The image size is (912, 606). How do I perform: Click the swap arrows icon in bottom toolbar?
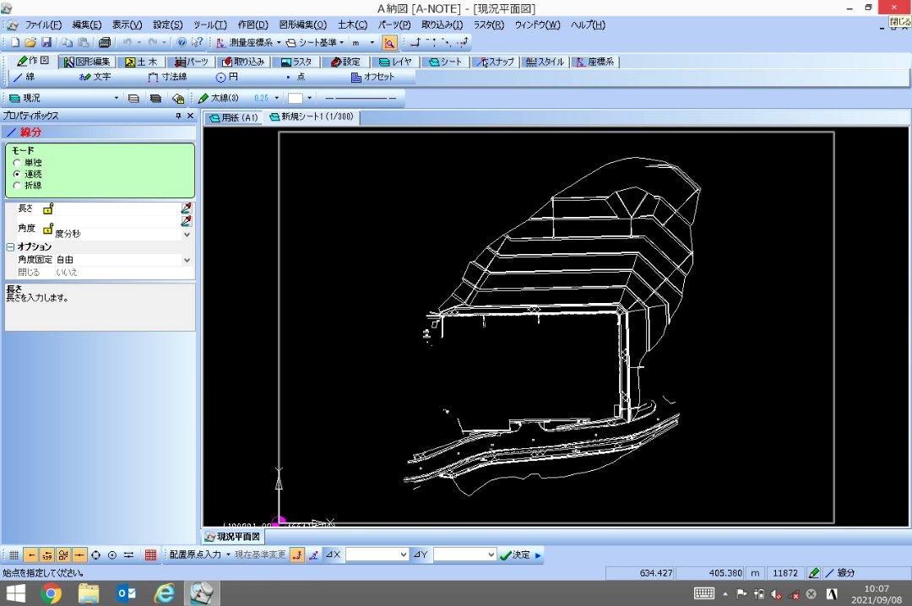tap(128, 555)
